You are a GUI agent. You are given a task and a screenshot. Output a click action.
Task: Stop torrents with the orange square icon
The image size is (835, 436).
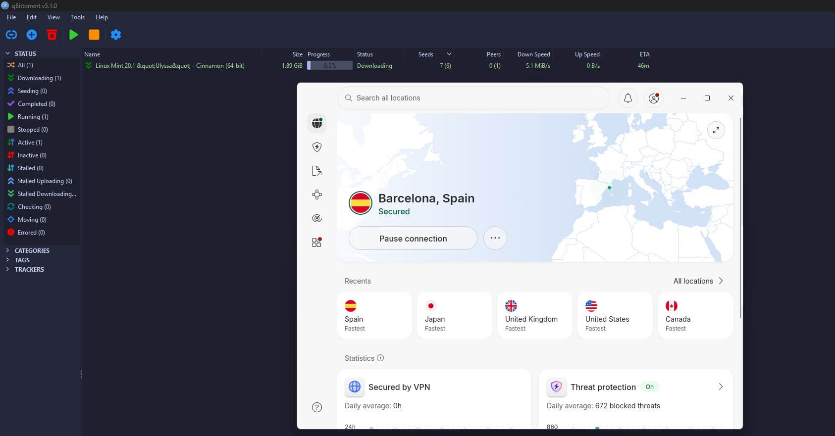tap(94, 35)
